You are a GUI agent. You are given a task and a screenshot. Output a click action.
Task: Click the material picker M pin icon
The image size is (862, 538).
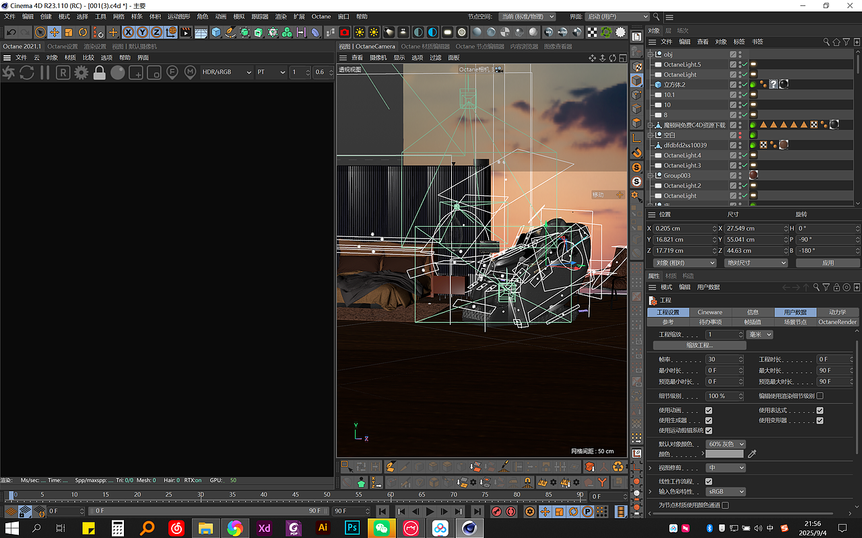(191, 72)
